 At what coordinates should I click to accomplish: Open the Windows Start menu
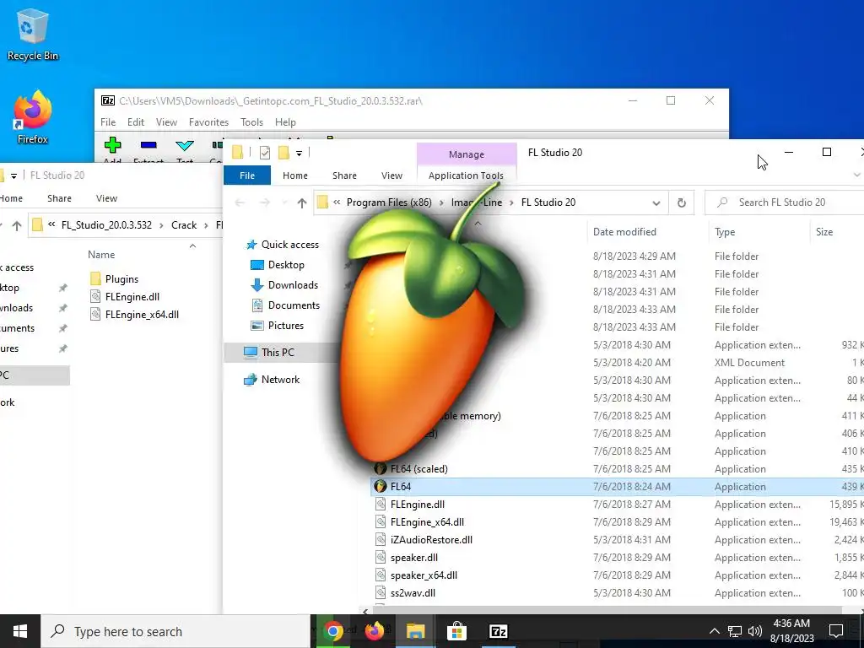point(20,631)
